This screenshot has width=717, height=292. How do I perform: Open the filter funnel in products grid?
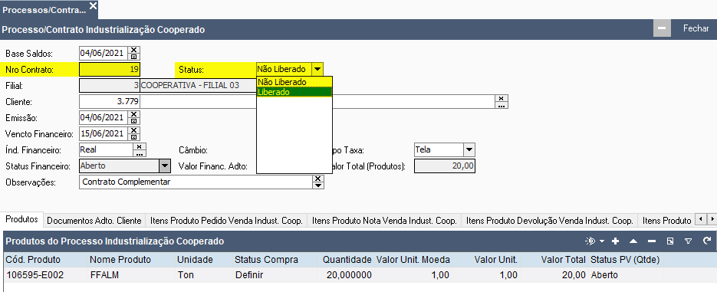pos(688,241)
